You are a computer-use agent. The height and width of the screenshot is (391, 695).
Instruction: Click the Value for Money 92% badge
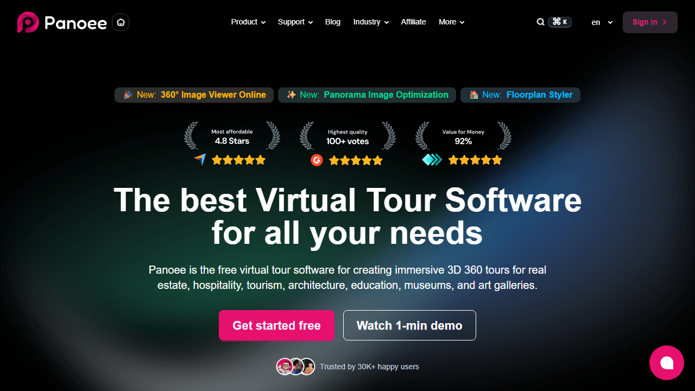(x=463, y=136)
